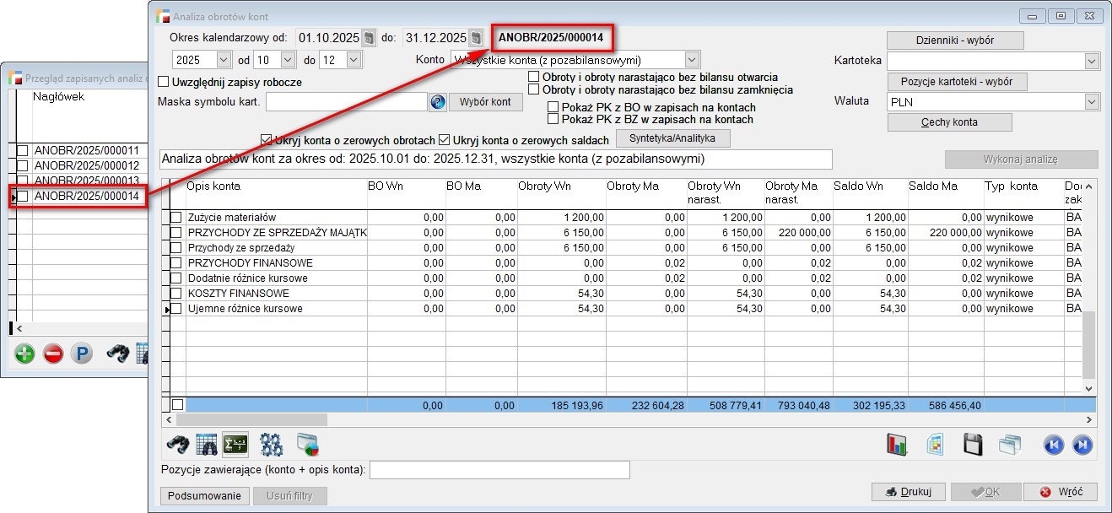Open calendar picker beside start date 01.10.2025
Screen dimensions: 1112x513
[369, 38]
